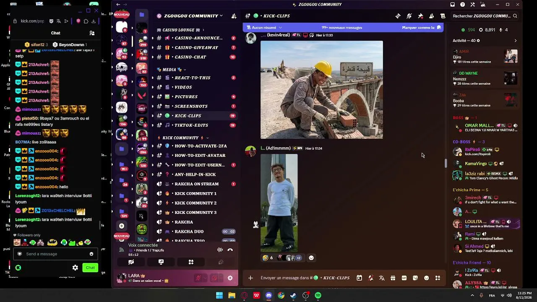Switch to the casino-chat channel
The image size is (537, 302).
[195, 57]
